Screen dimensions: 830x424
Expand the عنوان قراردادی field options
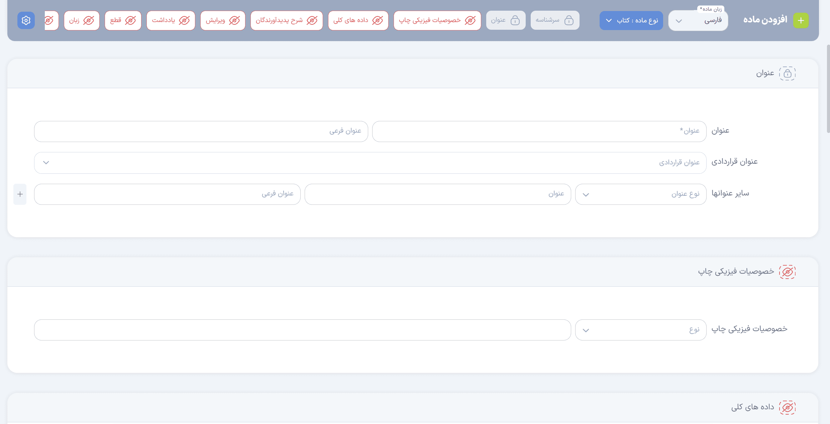coord(46,163)
